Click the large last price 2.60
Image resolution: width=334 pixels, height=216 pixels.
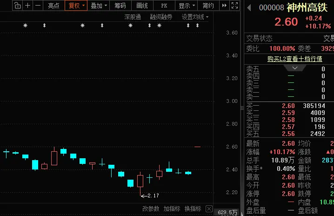coord(286,22)
